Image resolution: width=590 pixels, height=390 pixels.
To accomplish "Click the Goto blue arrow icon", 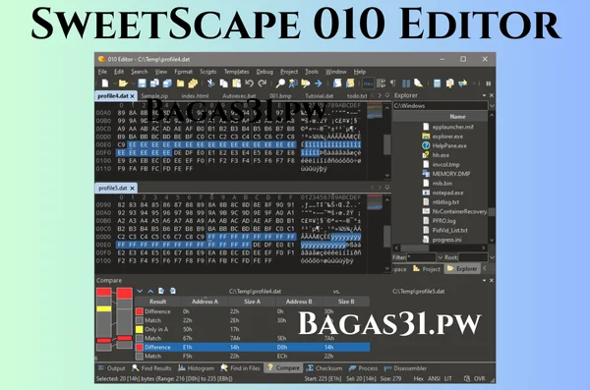I will pos(319,84).
